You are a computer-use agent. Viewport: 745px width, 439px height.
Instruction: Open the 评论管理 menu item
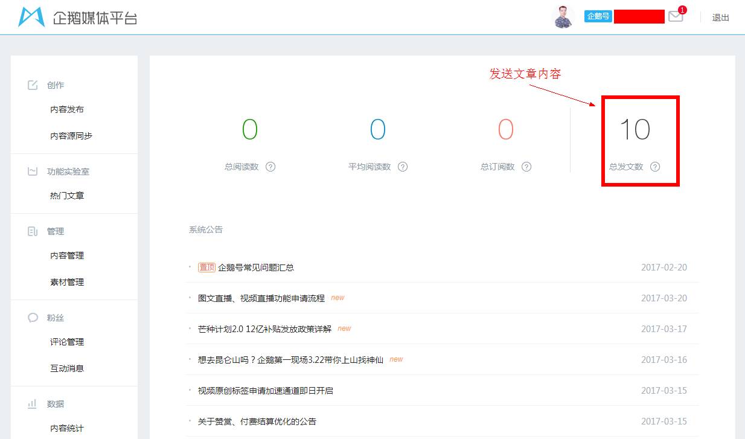point(67,342)
